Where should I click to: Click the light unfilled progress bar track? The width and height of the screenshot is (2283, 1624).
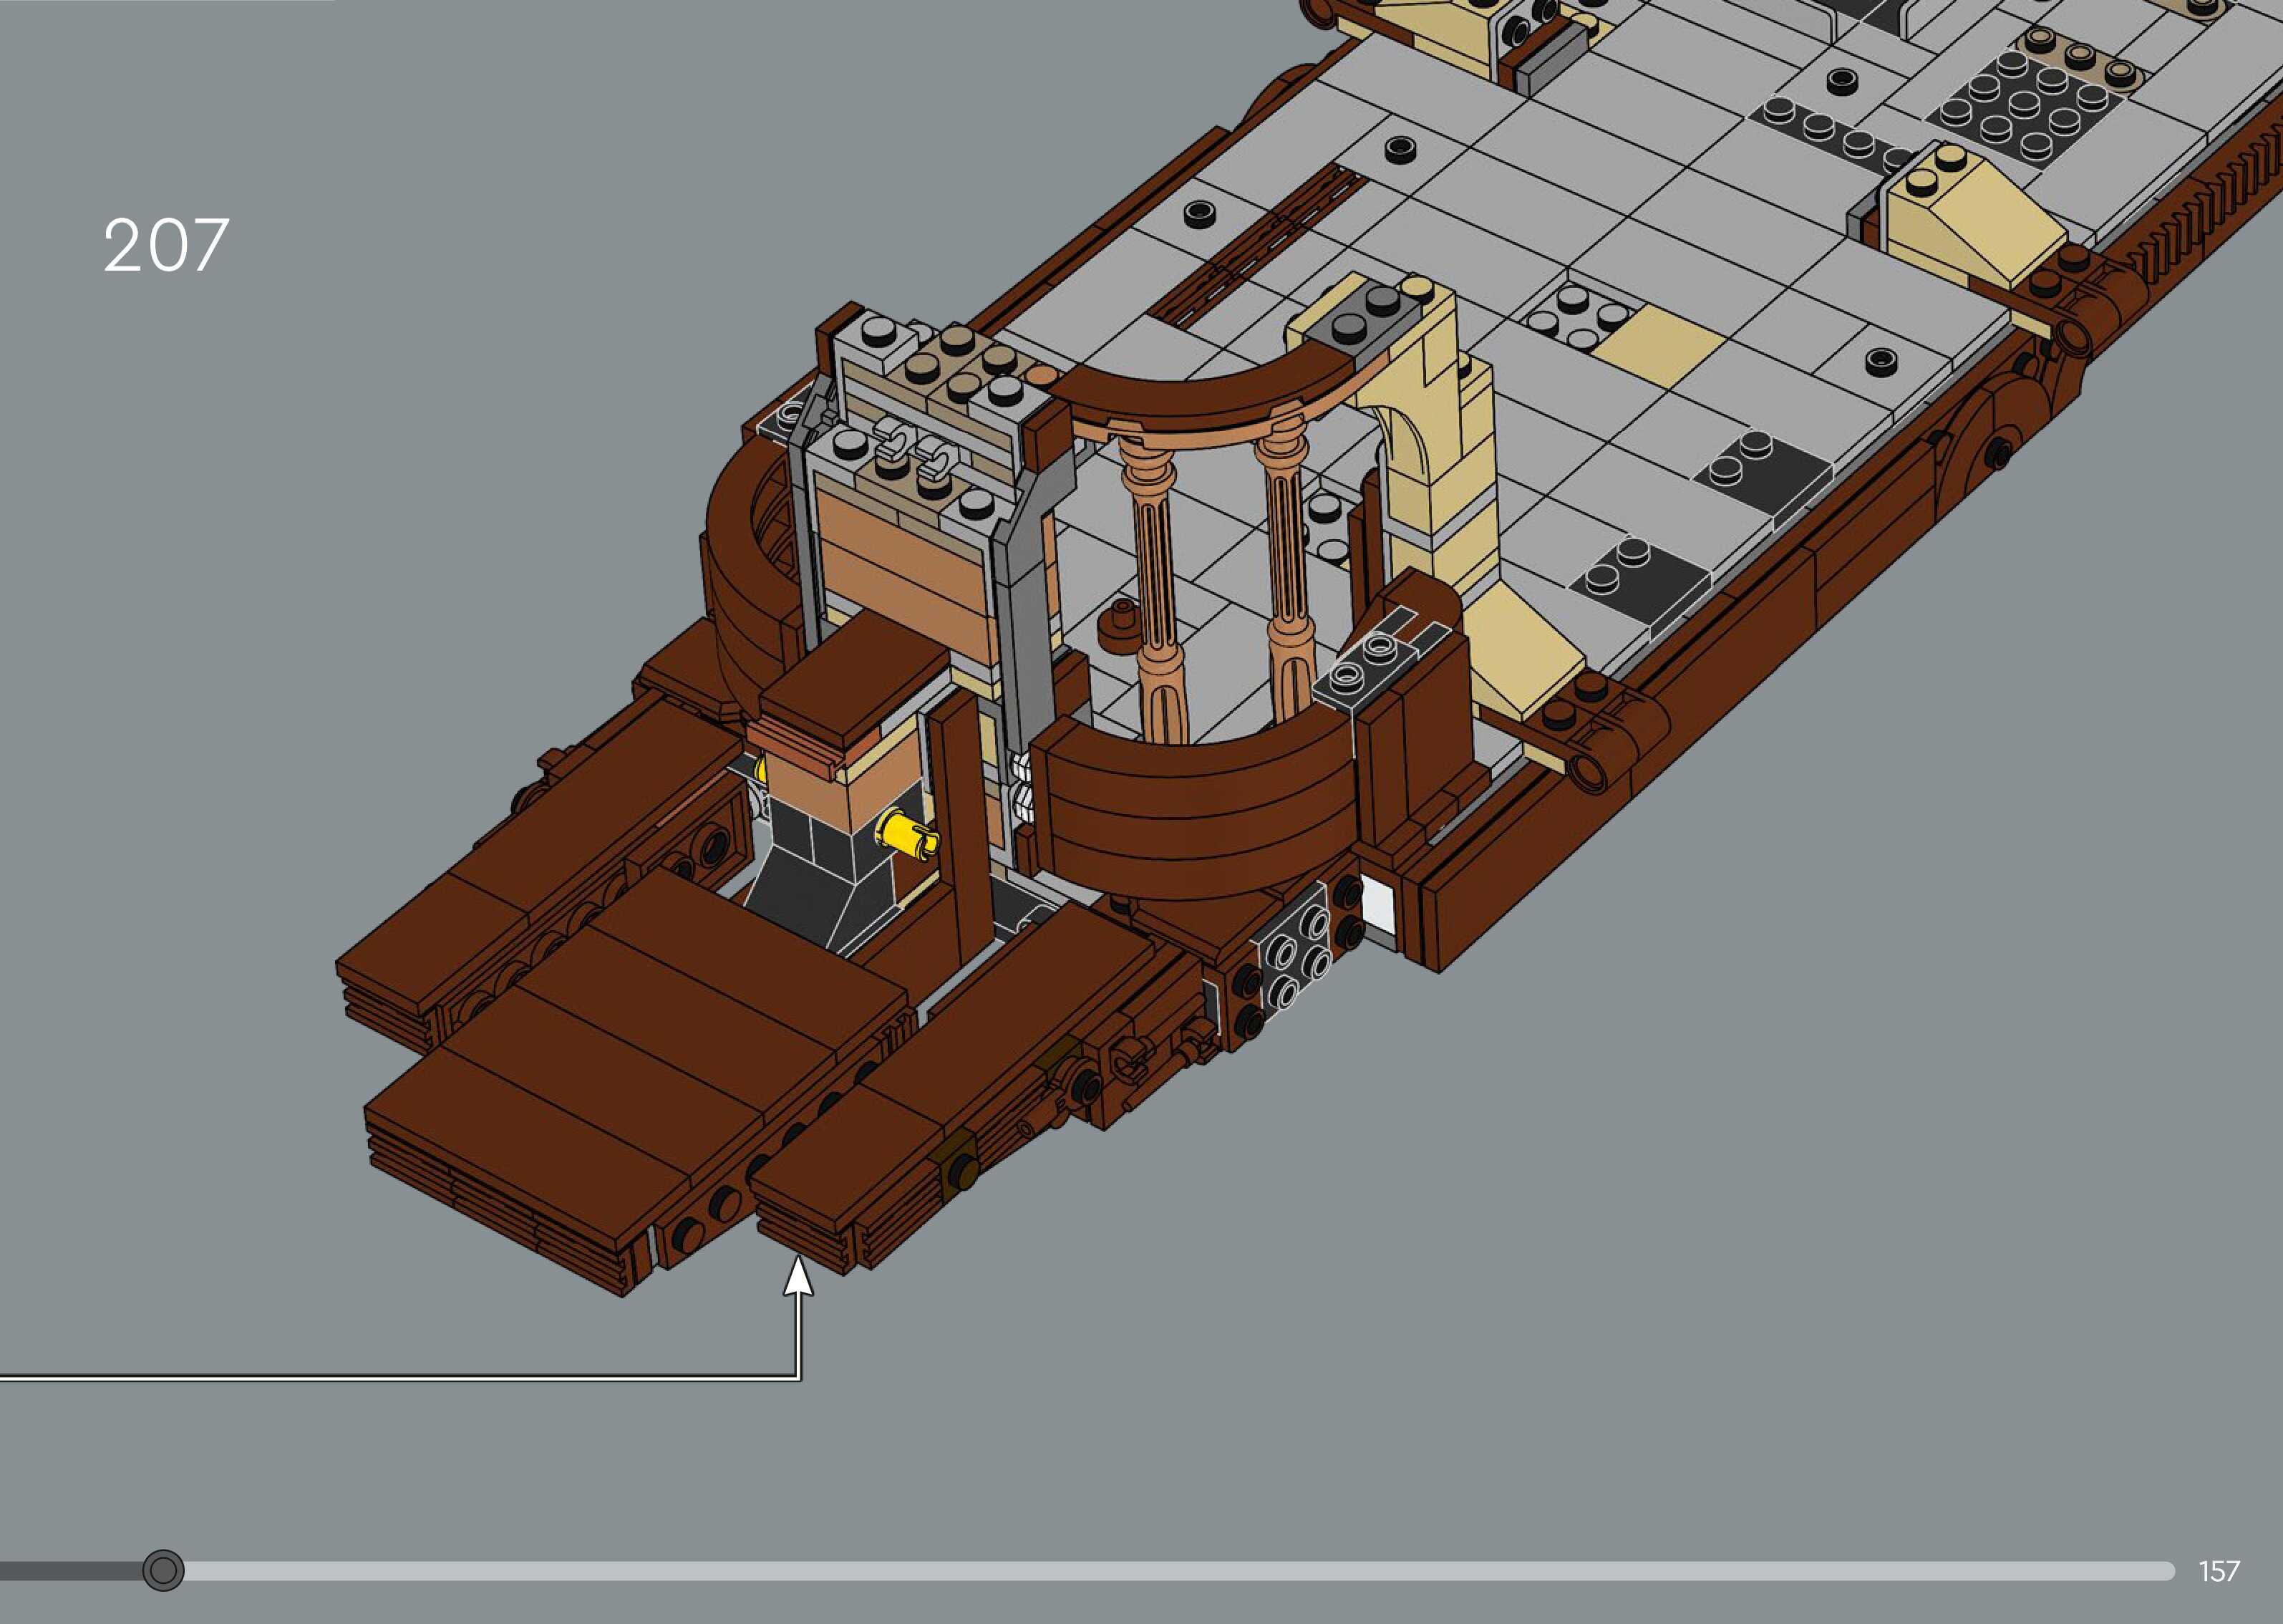pyautogui.click(x=1180, y=1571)
